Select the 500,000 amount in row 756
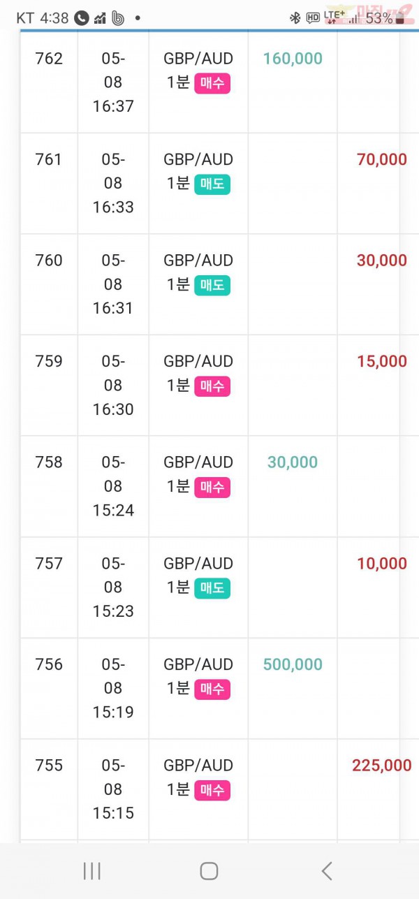The width and height of the screenshot is (419, 899). pos(293,664)
